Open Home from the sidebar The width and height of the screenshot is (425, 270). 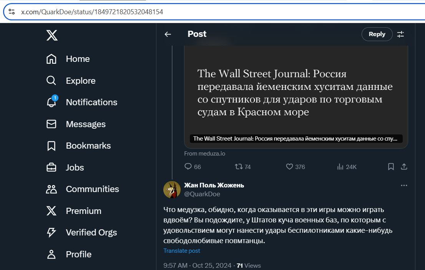coord(68,59)
